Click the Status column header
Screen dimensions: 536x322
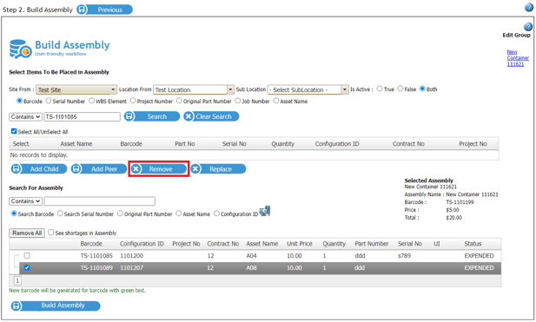[x=473, y=244]
